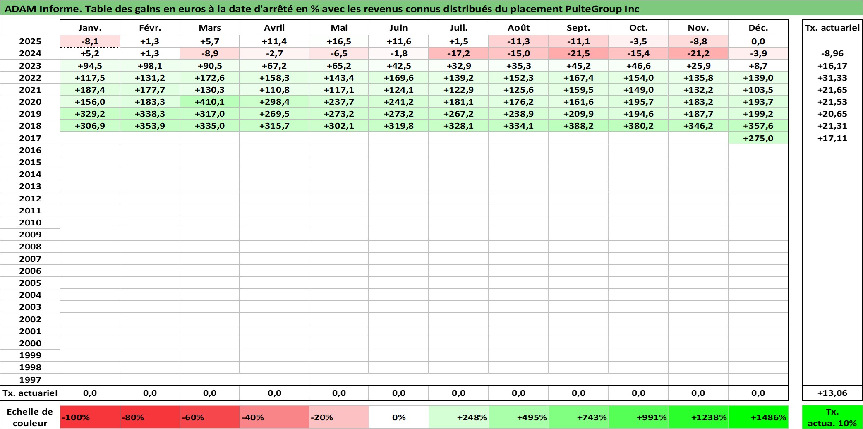Click the ADAM Informe title banner text
Viewport: 863px width, 429px height.
point(322,9)
